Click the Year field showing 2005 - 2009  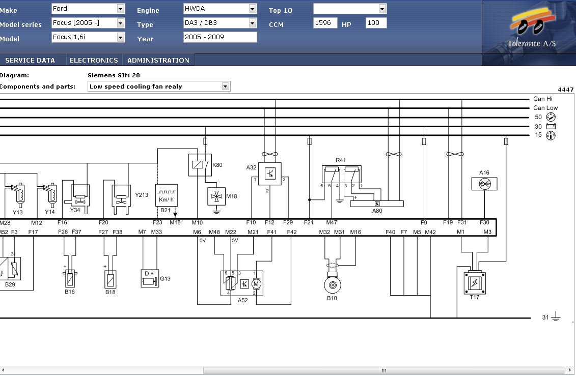pyautogui.click(x=220, y=37)
